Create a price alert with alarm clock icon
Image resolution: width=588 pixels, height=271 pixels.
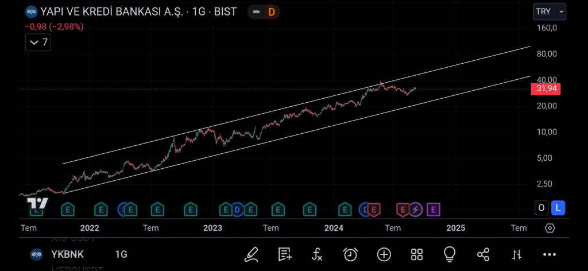pyautogui.click(x=350, y=254)
